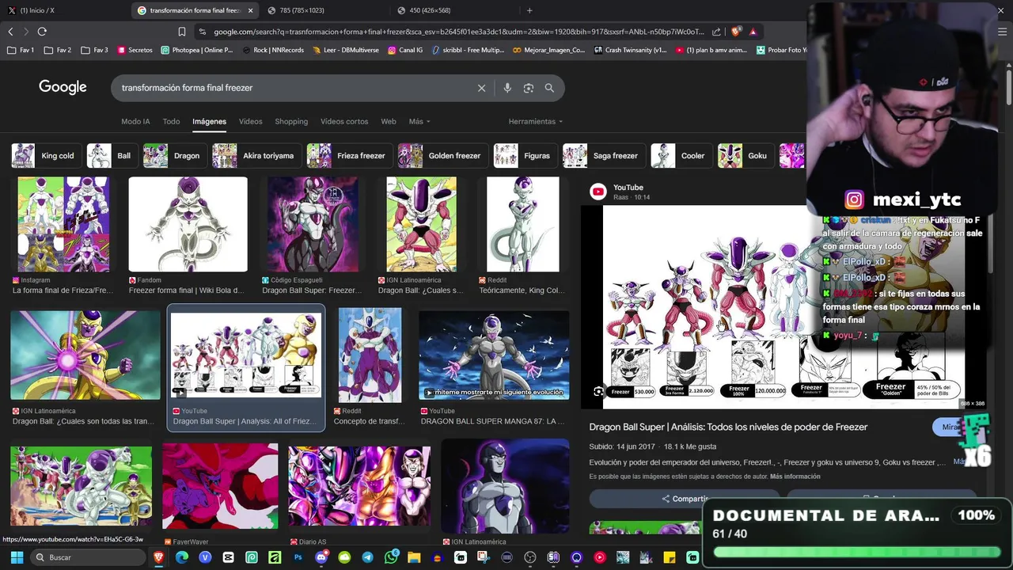
Task: Bookmark this page from the address bar
Action: coord(182,32)
